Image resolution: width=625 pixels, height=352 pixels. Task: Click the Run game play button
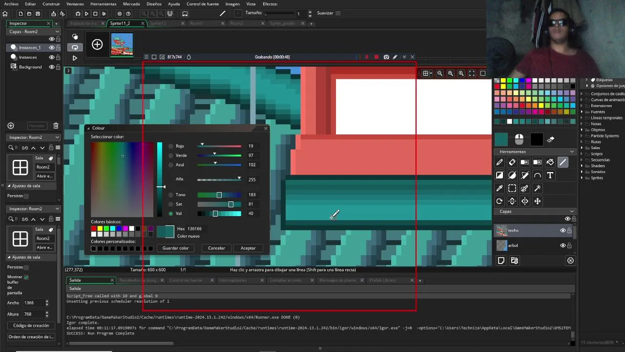[x=86, y=14]
